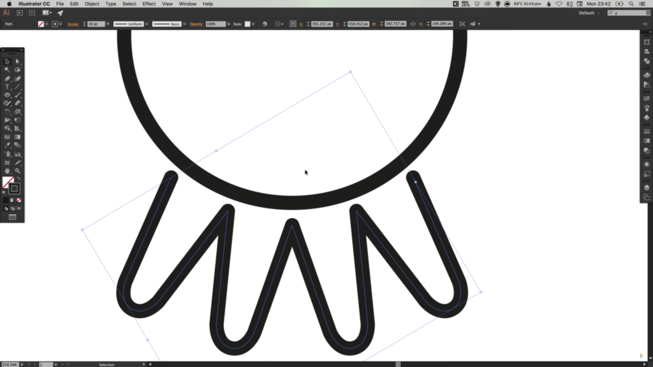Viewport: 653px width, 367px height.
Task: Select the Hand tool
Action: 7,171
